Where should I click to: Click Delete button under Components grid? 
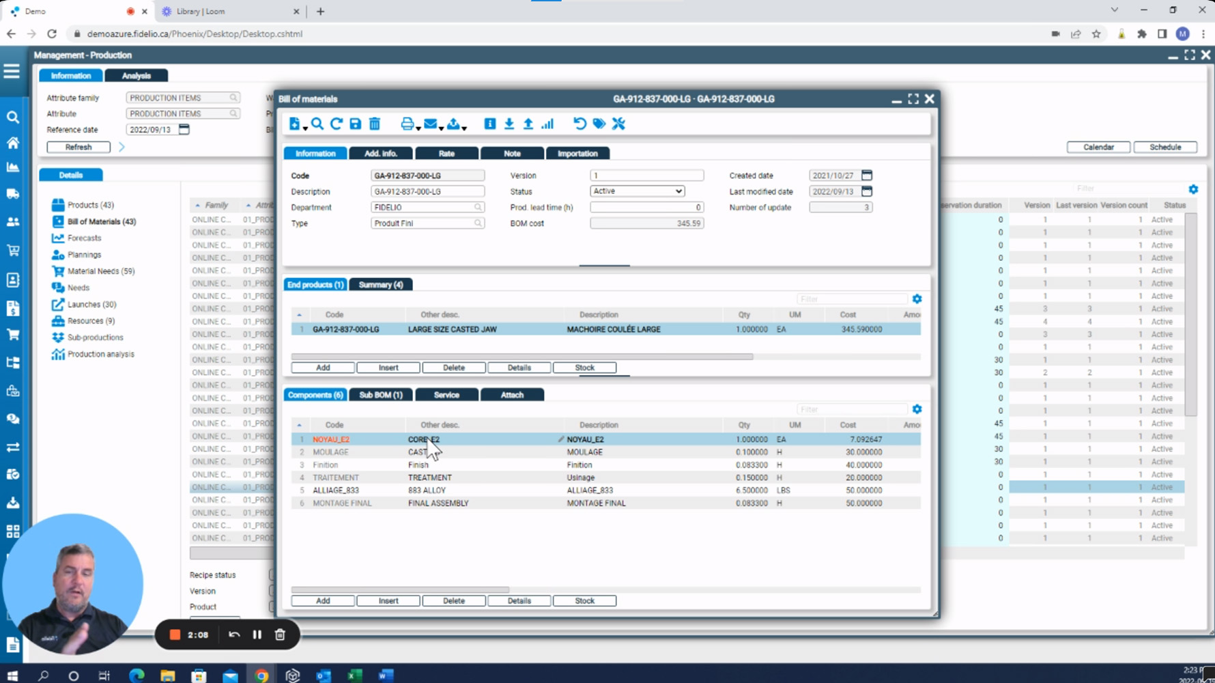(453, 601)
